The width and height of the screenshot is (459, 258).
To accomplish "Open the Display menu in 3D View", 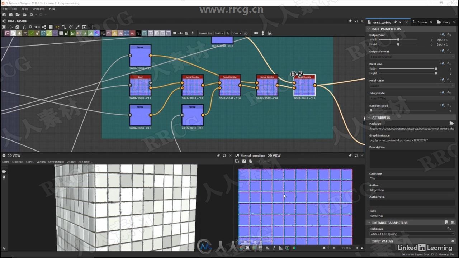I will (x=71, y=162).
